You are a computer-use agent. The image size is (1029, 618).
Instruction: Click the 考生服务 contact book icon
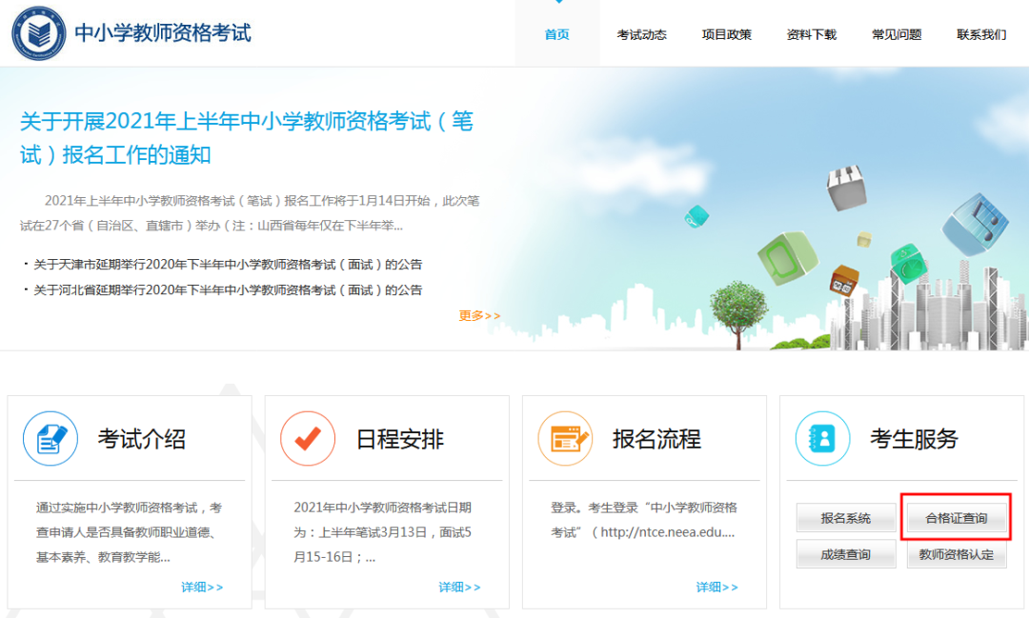[822, 438]
